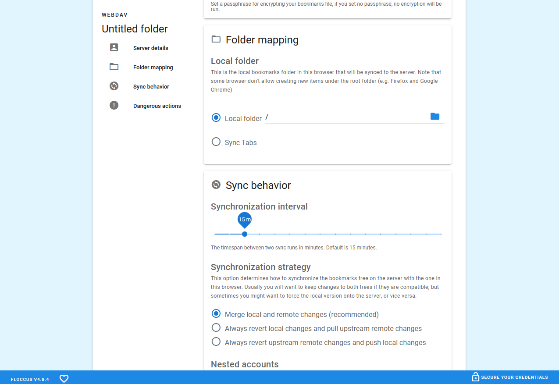559x384 pixels.
Task: Click the lock icon in footer
Action: tap(475, 377)
